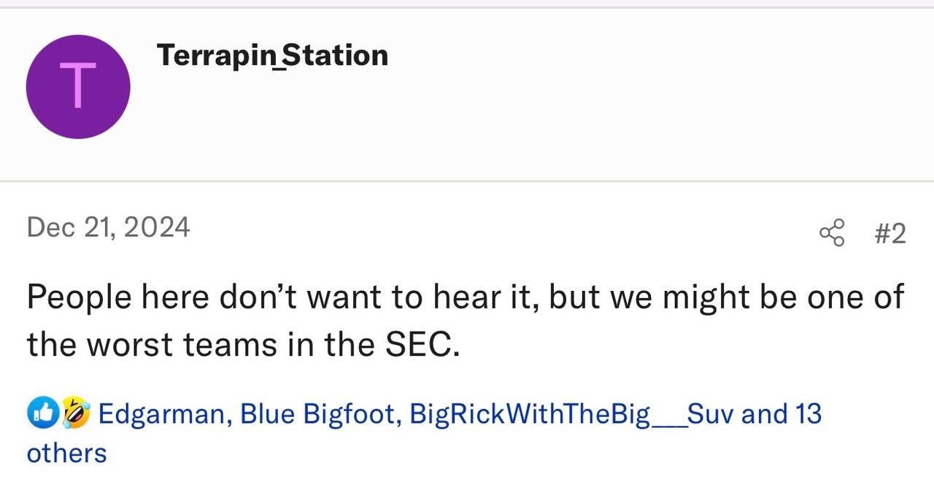Viewport: 934px width, 479px height.
Task: Open the Terrapin_Station username profile
Action: [x=272, y=55]
